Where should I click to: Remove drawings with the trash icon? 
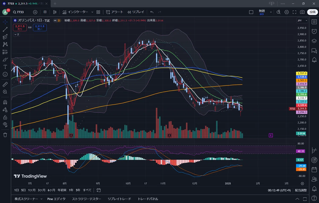tap(5, 135)
